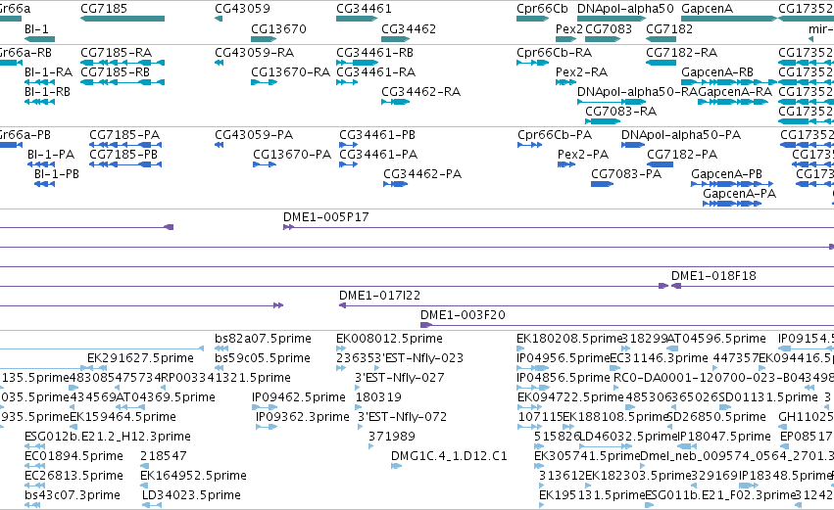Open BAC clone DME1-017I22
The image size is (834, 510).
pyautogui.click(x=587, y=305)
